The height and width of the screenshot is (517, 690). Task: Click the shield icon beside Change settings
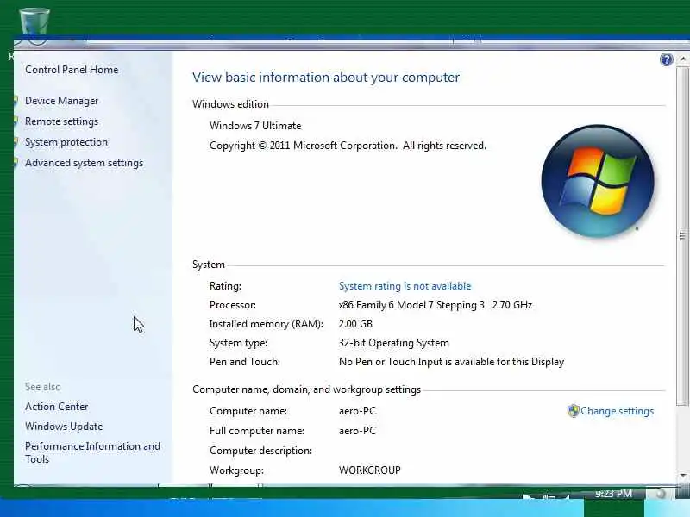[573, 411]
